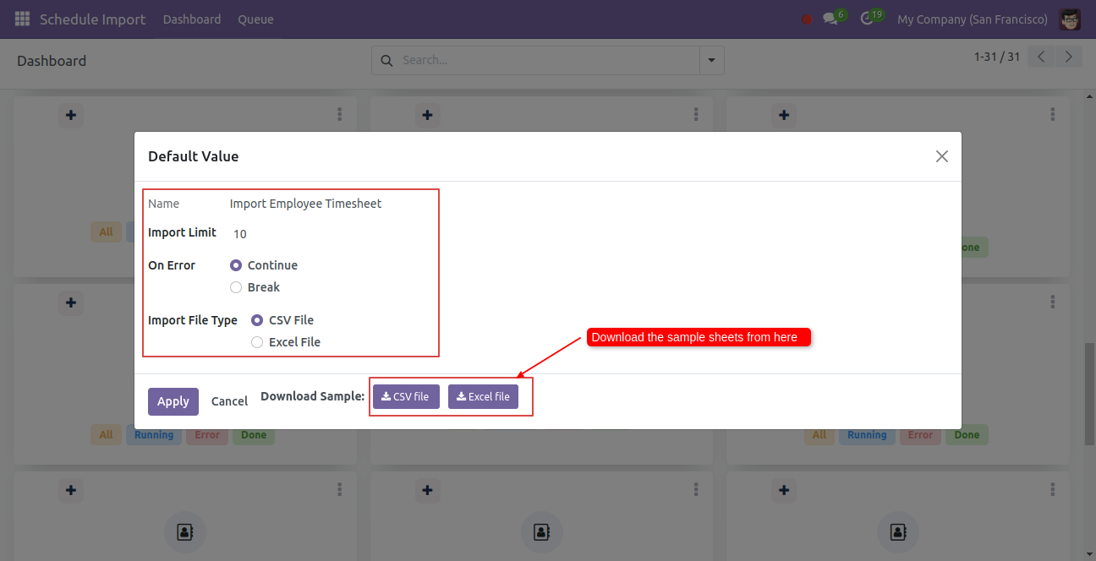Click Cancel in the dialog
1096x561 pixels.
[229, 401]
